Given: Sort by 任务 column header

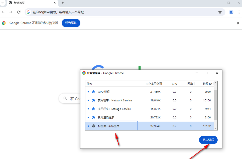Looking at the screenshot, I should (x=111, y=84).
